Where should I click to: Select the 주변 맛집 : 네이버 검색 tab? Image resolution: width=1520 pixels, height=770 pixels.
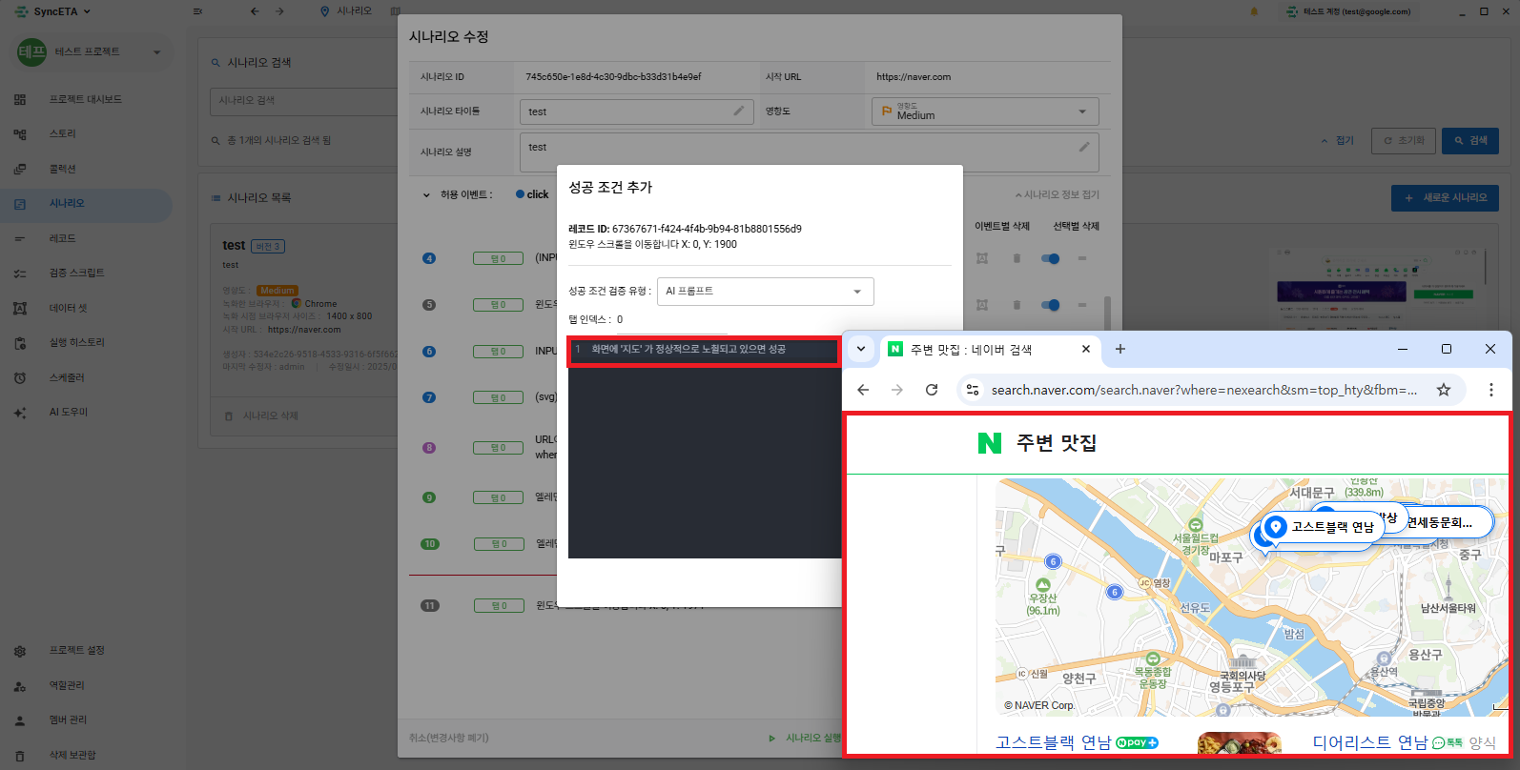coord(989,350)
